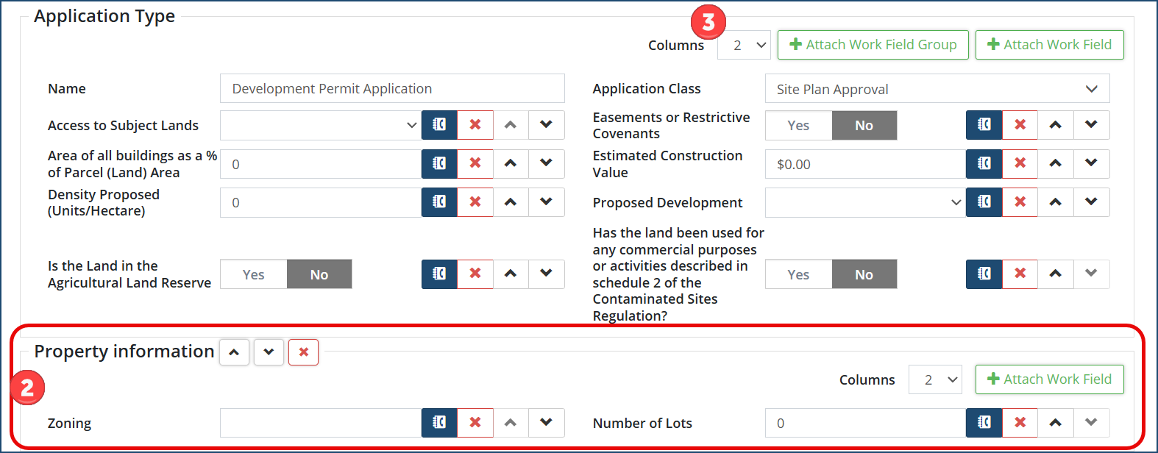This screenshot has height=453, width=1158.
Task: Open the Proposed Development dropdown
Action: click(864, 202)
